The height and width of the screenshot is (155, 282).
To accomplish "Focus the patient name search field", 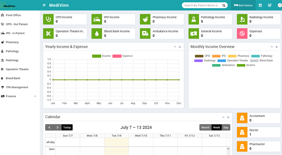I will (x=201, y=5).
